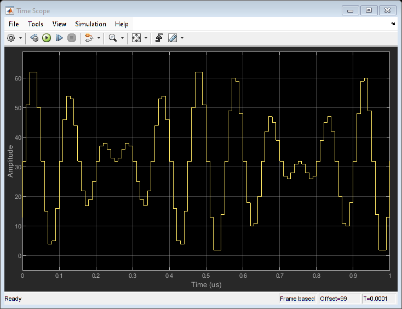Open the Cursor Measurements ruler icon
The image size is (402, 309).
(173, 38)
